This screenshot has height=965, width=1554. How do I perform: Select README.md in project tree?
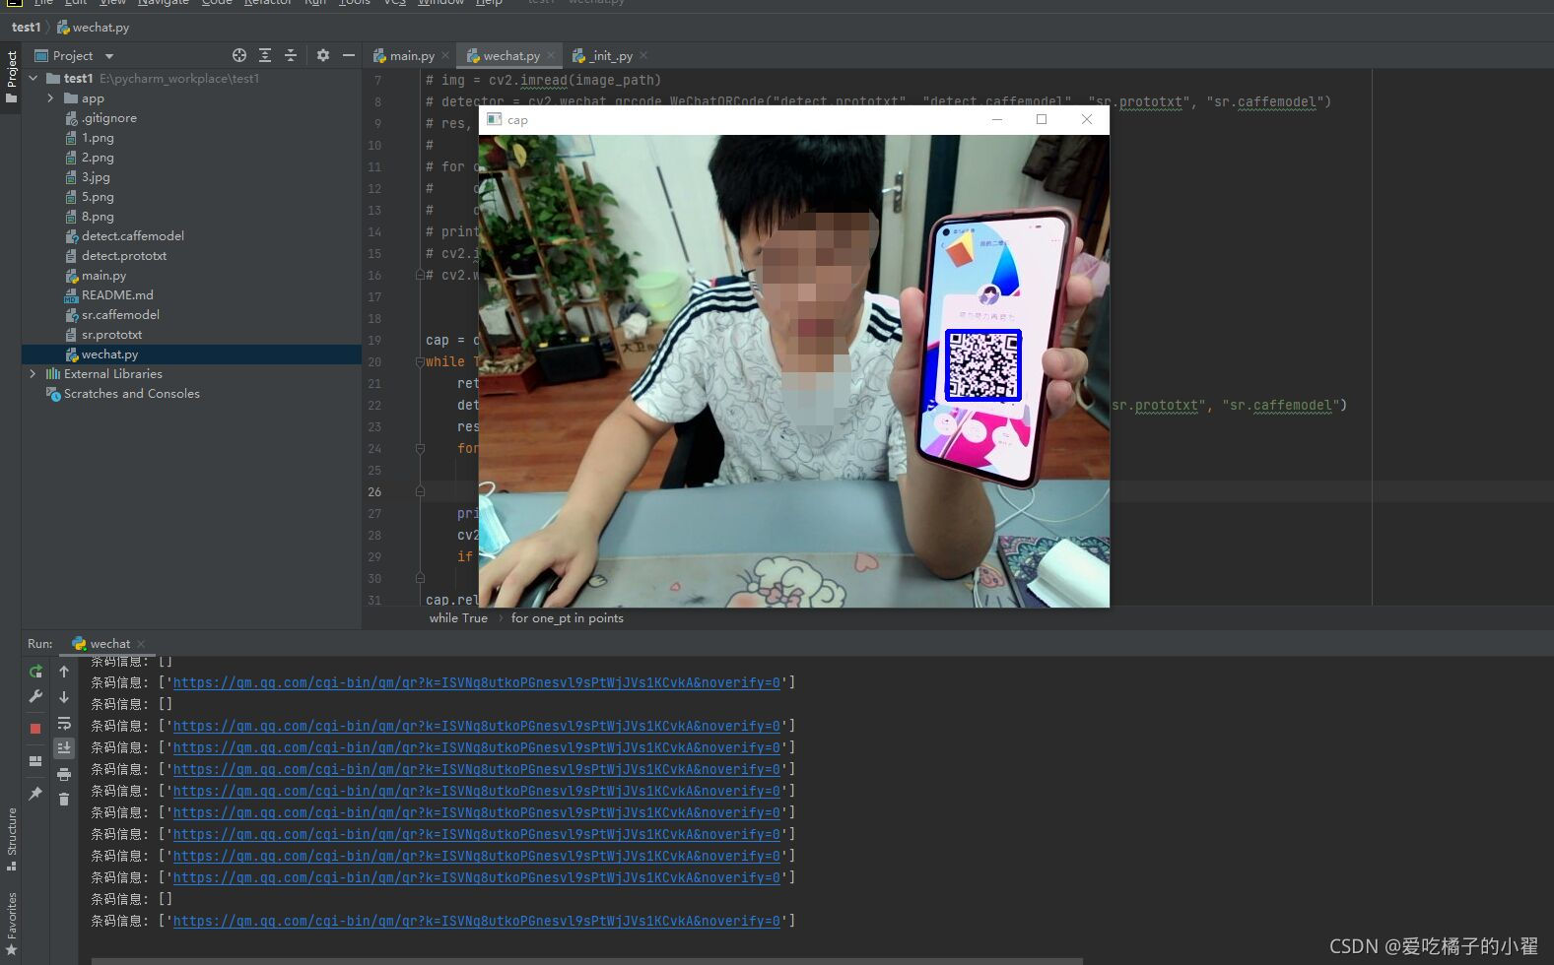pos(117,295)
